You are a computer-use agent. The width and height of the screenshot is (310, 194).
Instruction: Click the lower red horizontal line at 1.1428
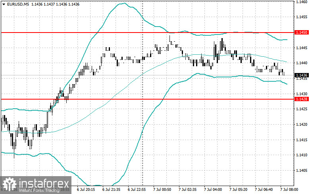click(147, 99)
